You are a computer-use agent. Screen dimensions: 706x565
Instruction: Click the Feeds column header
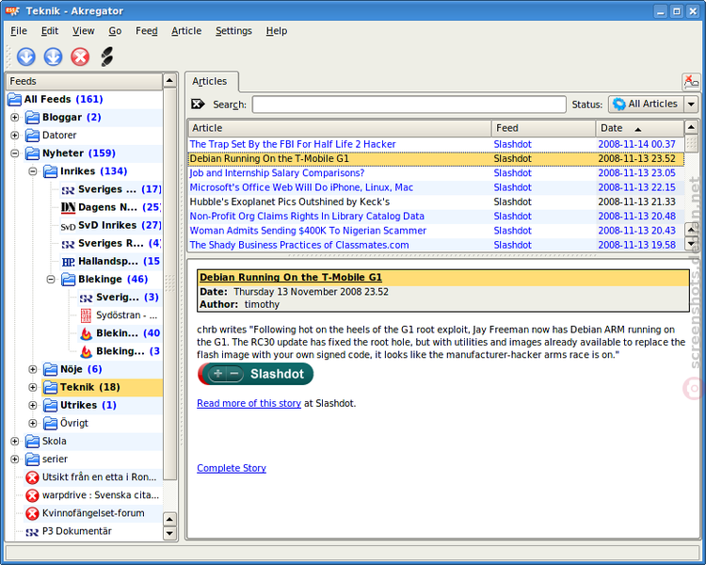click(84, 82)
